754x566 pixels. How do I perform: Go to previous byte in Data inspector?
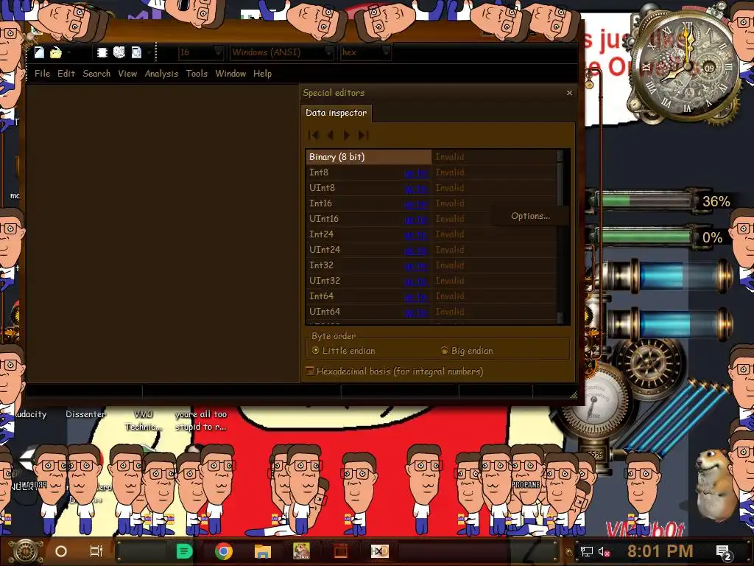click(x=331, y=136)
